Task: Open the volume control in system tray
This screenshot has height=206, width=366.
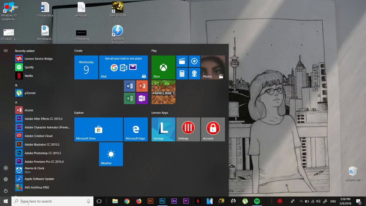Action: pyautogui.click(x=318, y=201)
